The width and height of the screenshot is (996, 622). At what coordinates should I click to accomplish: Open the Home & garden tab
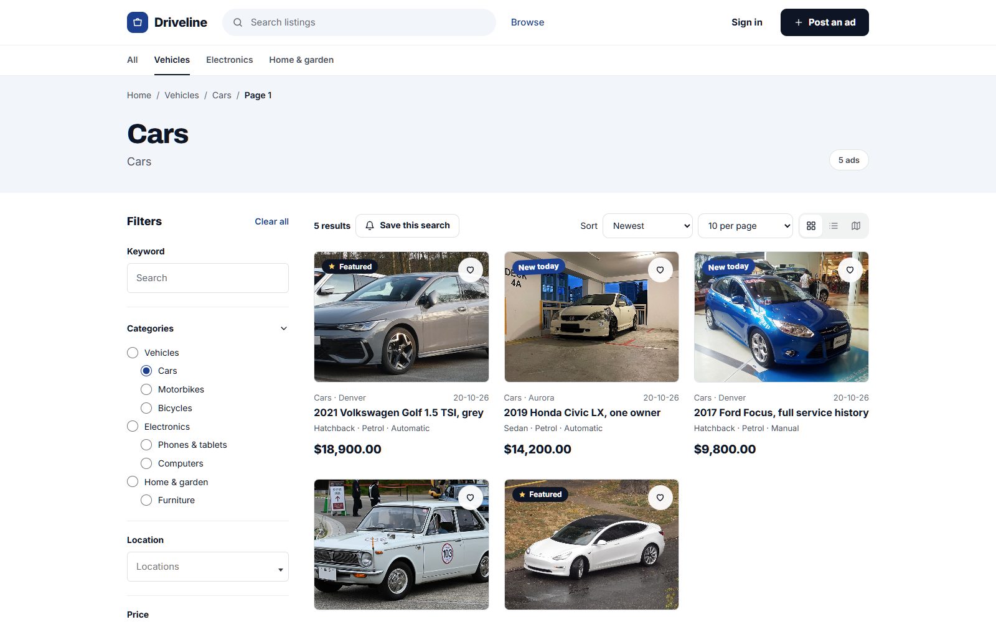301,60
